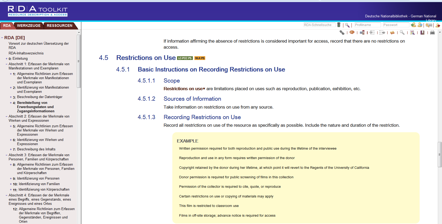The image size is (442, 224).
Task: Focus the RDA-Schnellsuche search field
Action: click(319, 25)
